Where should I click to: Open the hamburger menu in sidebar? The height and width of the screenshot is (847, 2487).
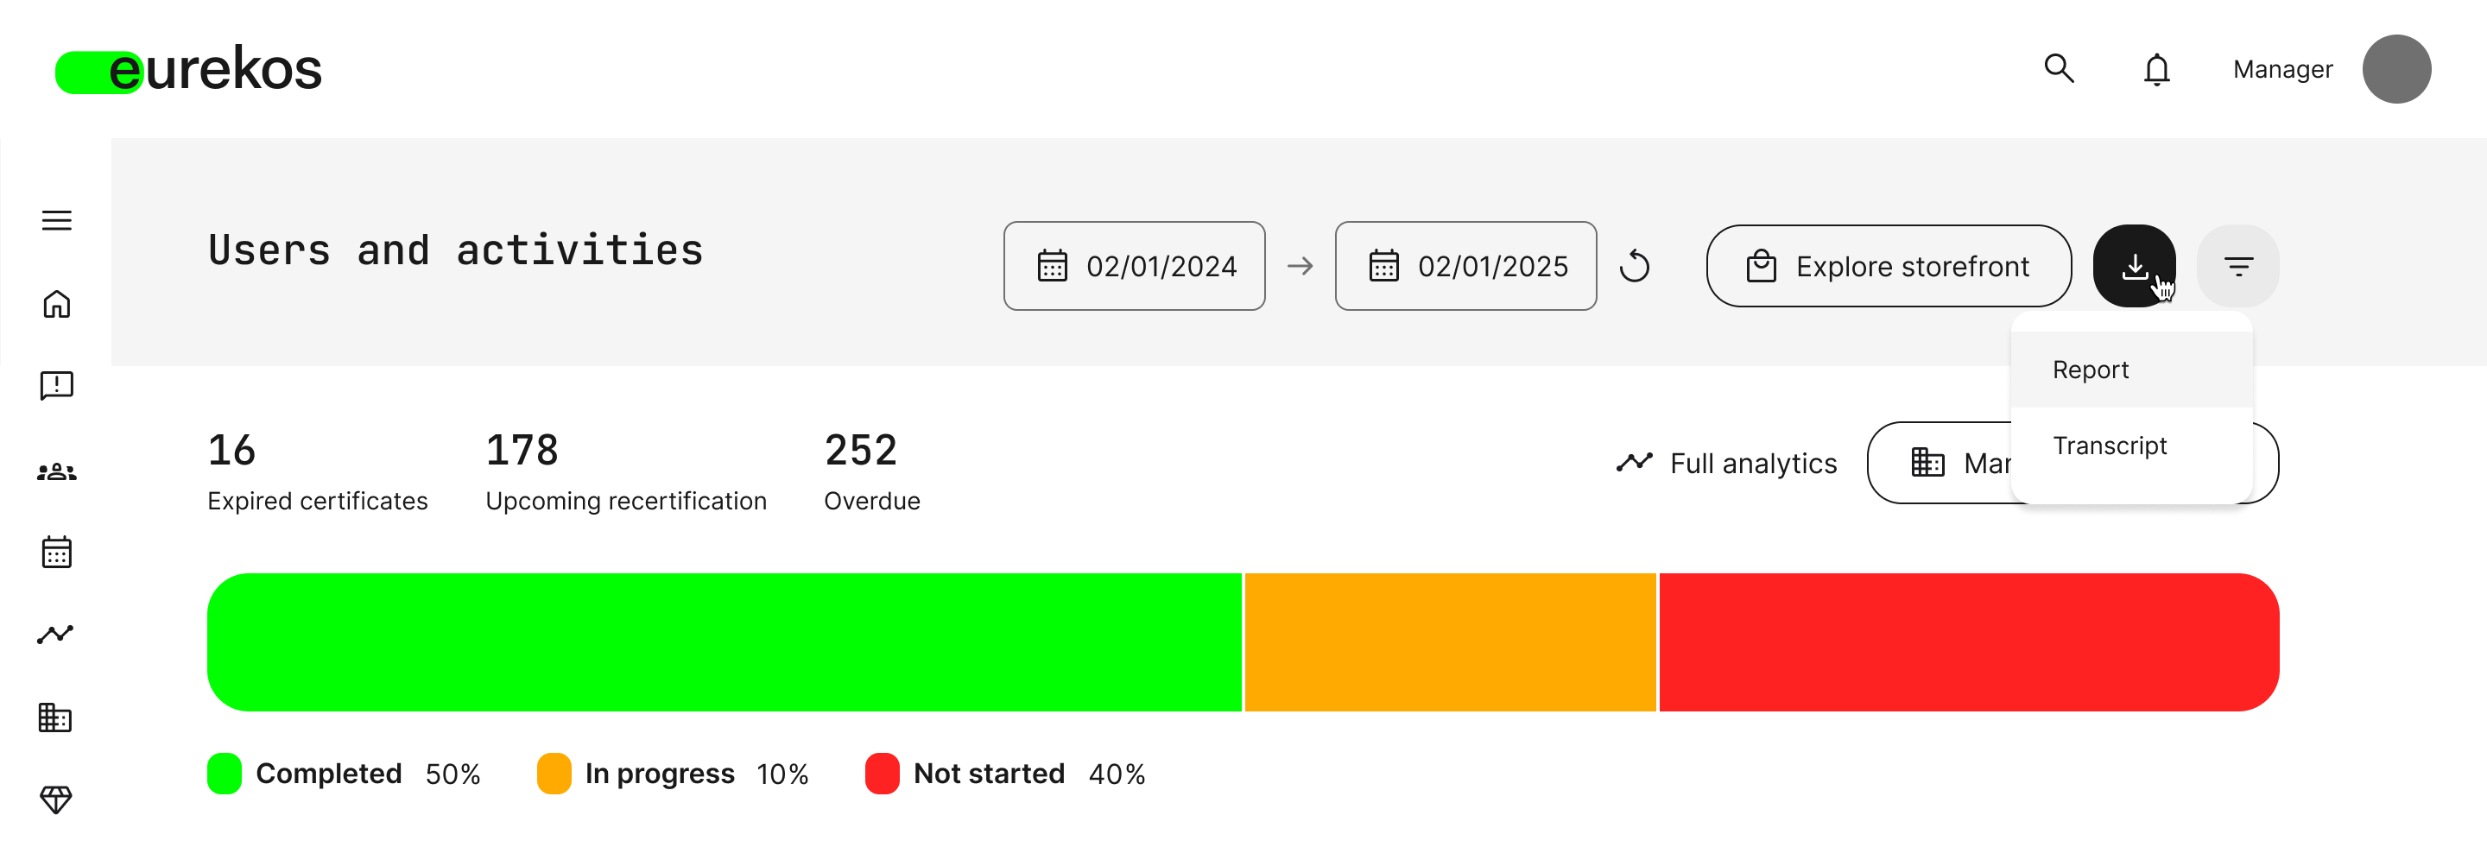tap(57, 220)
